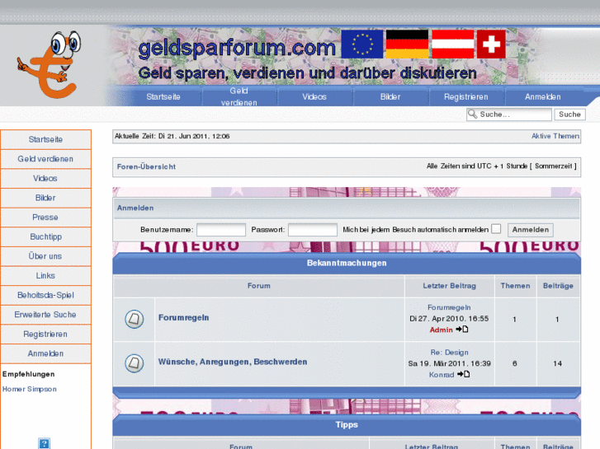
Task: Click the Anmelden heading in login box
Action: 135,208
